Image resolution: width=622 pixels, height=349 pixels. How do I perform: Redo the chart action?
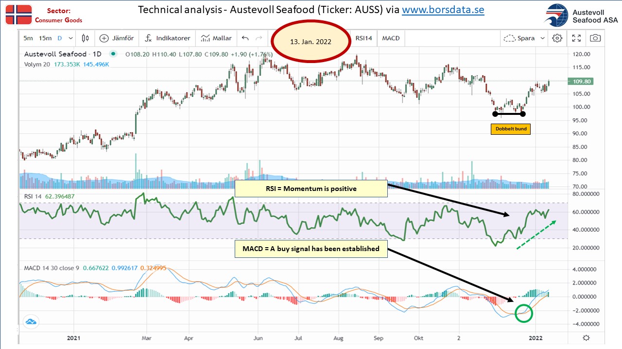click(259, 38)
